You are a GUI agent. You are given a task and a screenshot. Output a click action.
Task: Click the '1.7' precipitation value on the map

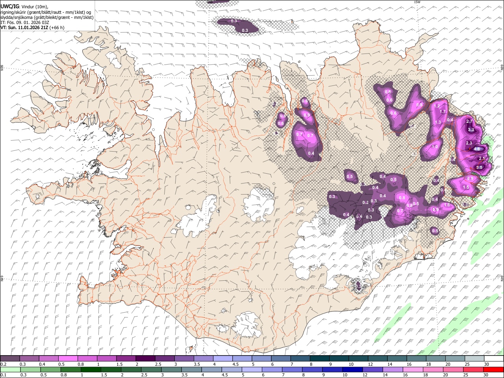click(443, 112)
